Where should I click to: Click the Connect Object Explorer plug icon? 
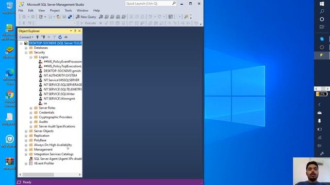[38, 37]
